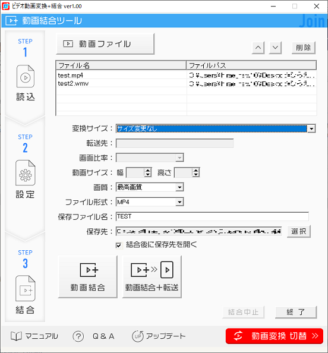Select test2.wmv row in the file list
The width and height of the screenshot is (328, 353).
tap(186, 83)
